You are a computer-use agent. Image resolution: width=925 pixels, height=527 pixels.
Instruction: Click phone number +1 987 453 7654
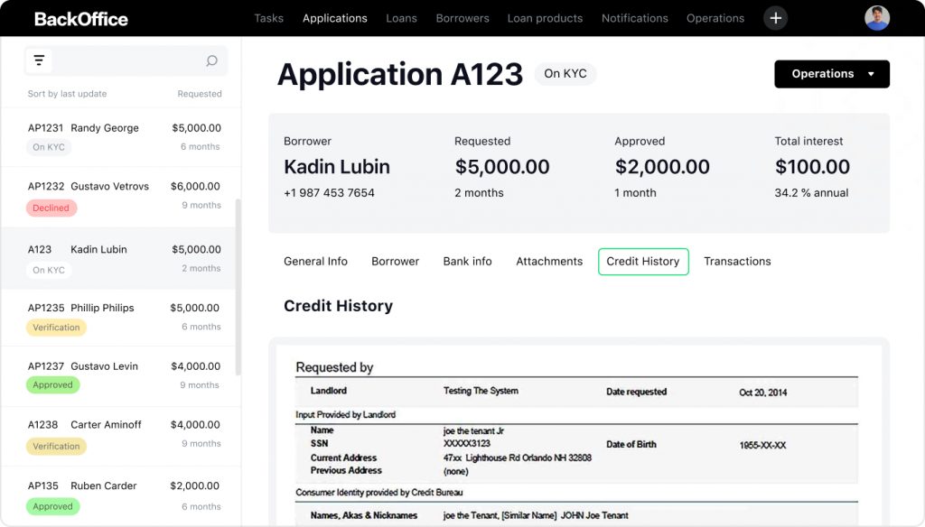coord(329,193)
